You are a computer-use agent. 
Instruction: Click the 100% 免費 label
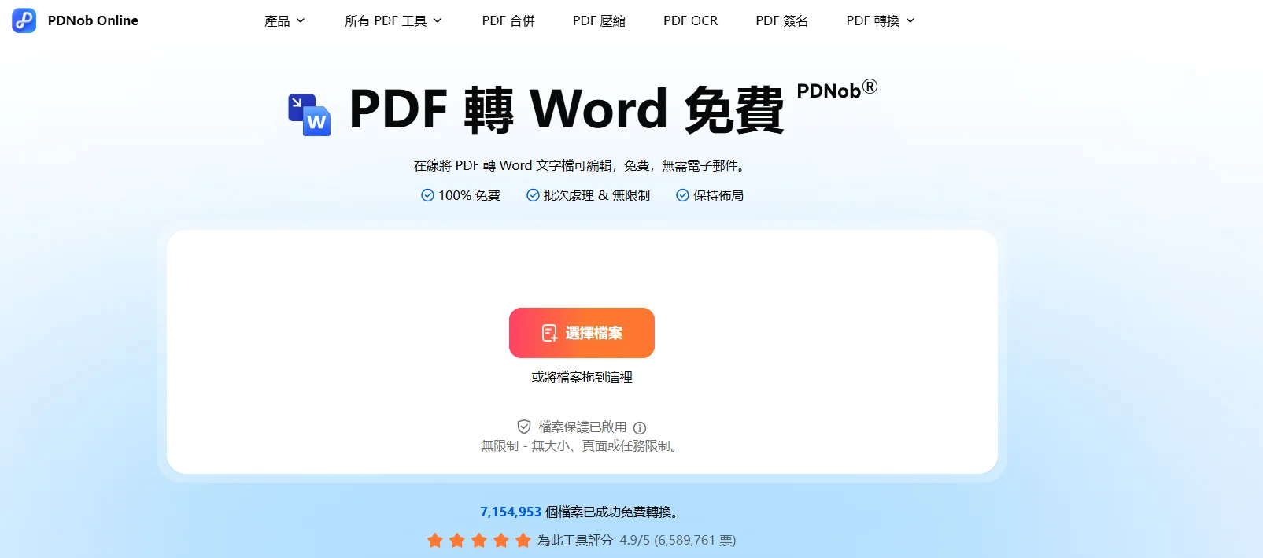(x=470, y=195)
